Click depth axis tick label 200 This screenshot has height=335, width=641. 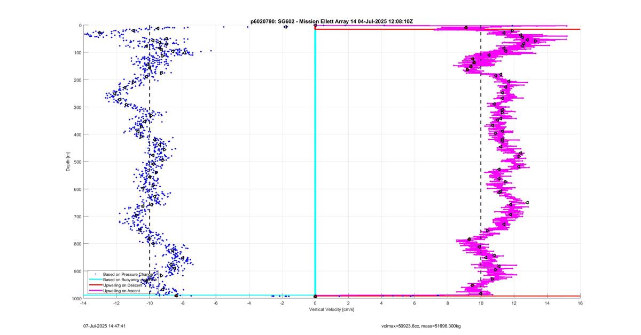pos(77,80)
